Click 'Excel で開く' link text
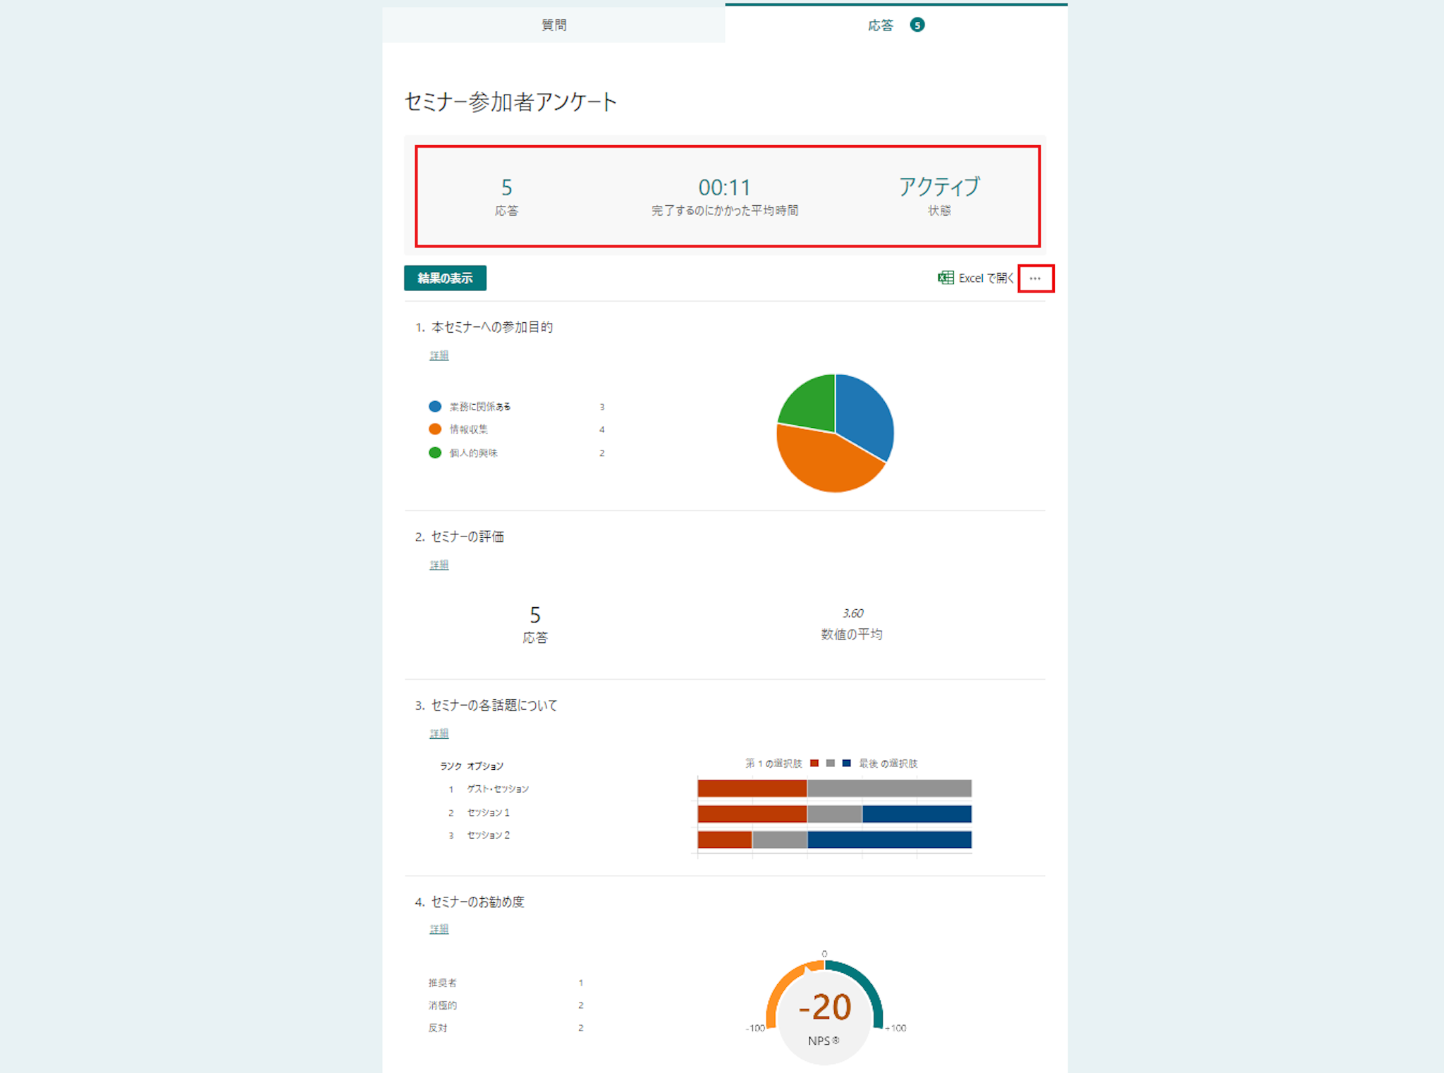Screen dimensions: 1444x1073 coord(985,278)
